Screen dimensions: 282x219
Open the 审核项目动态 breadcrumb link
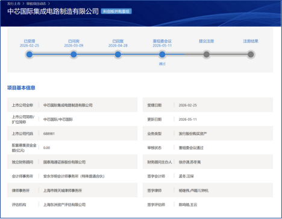[x=36, y=4]
